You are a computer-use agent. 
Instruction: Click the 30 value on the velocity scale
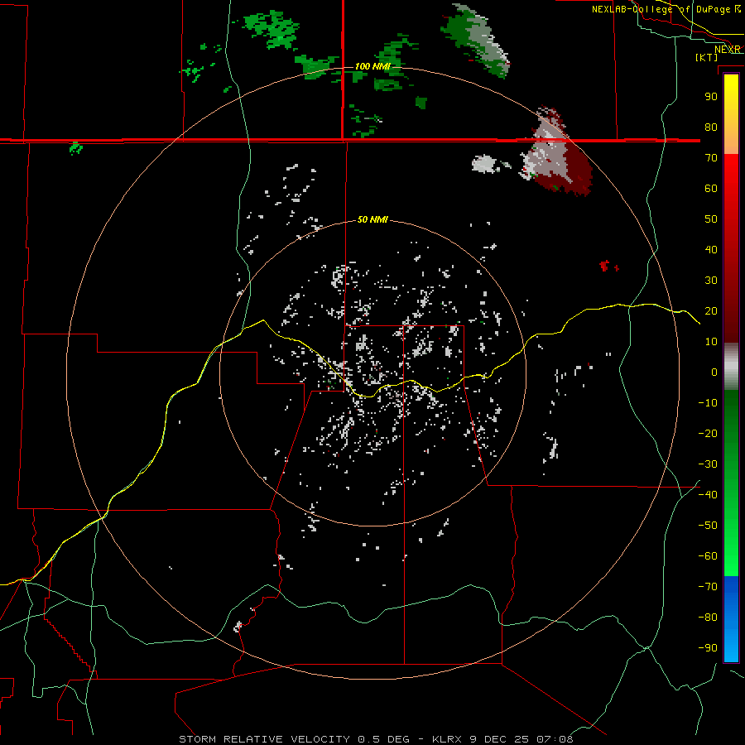click(x=711, y=281)
